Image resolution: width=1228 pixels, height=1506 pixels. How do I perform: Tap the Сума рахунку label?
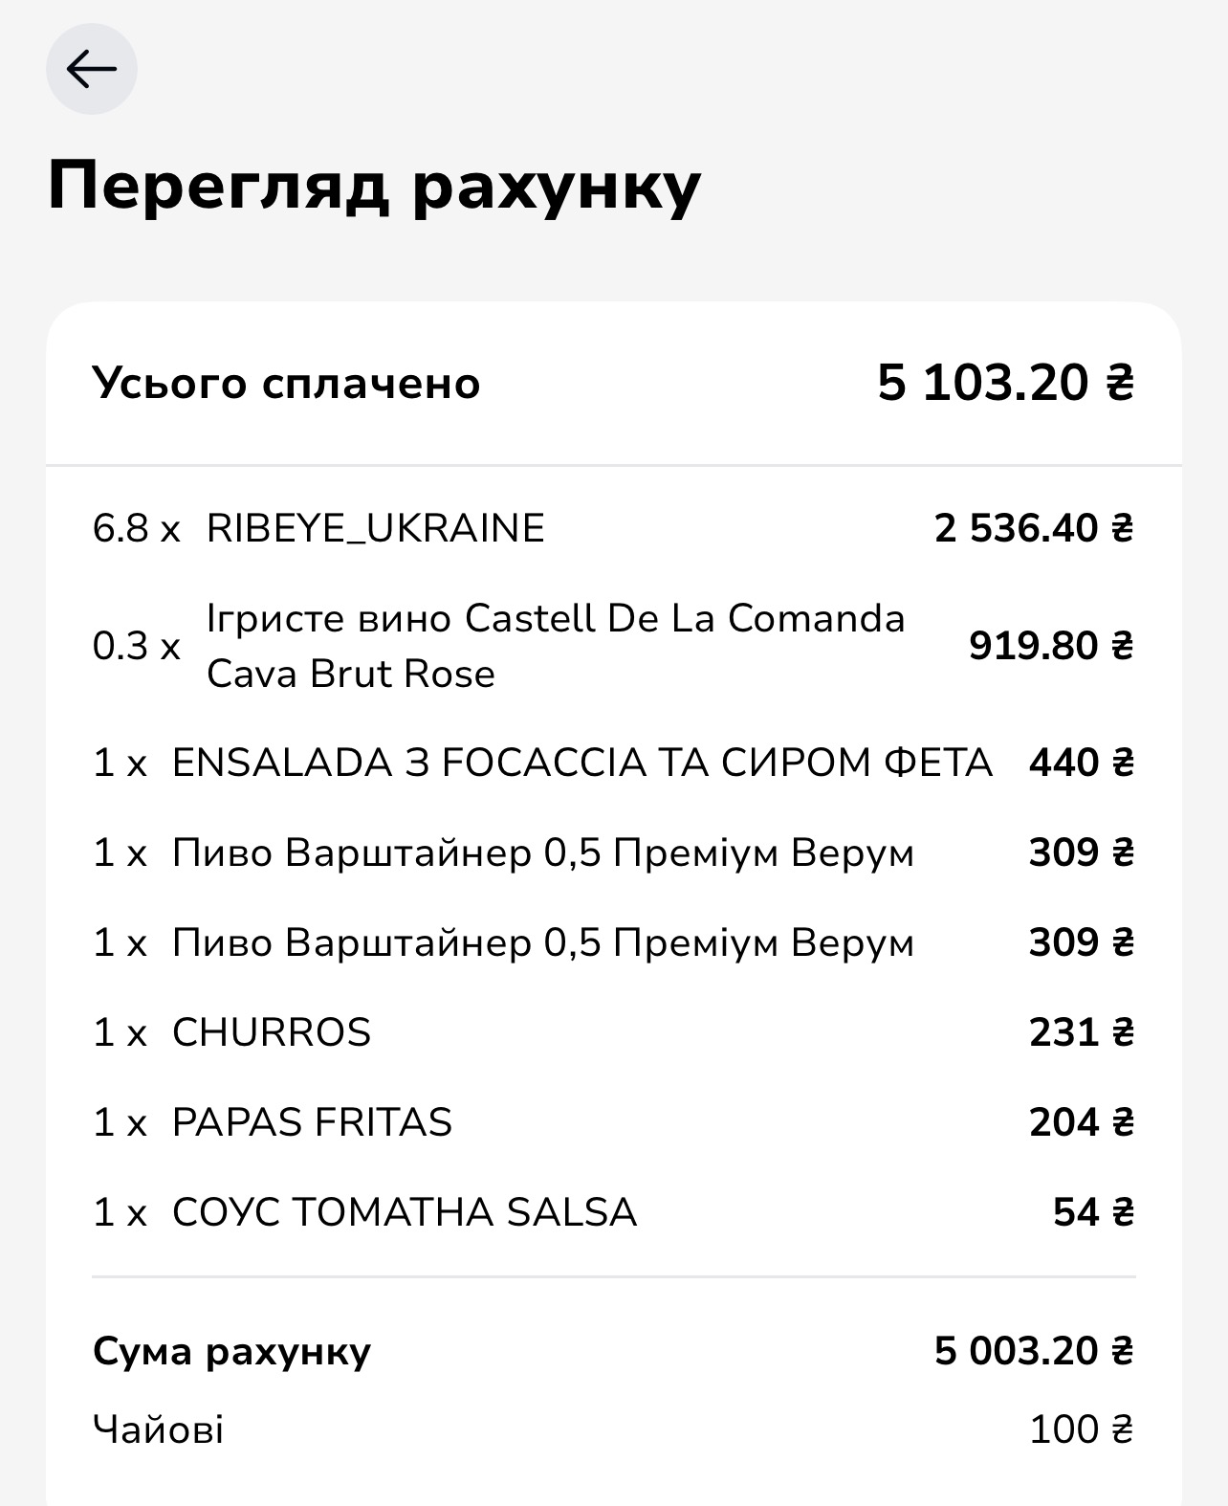pyautogui.click(x=231, y=1351)
